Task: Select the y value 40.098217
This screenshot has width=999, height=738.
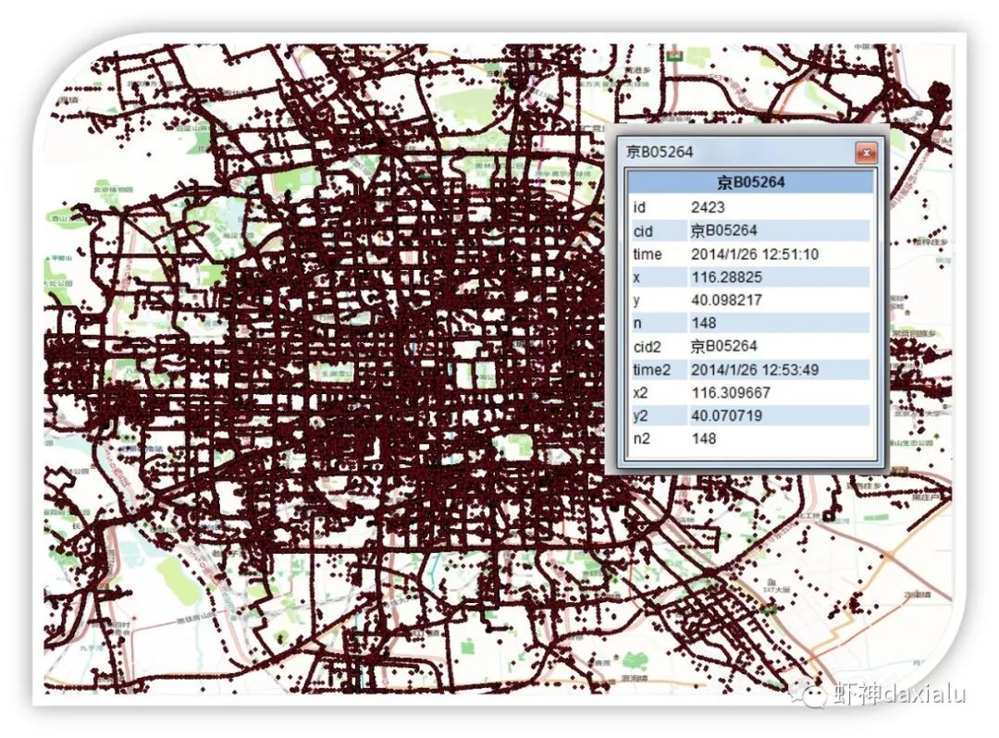Action: click(x=726, y=300)
